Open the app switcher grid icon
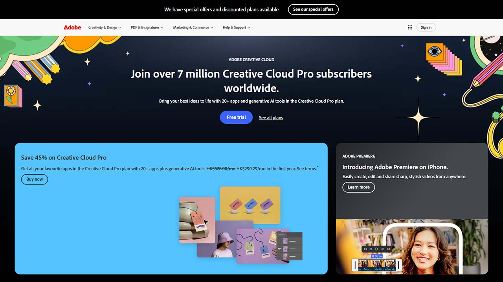The height and width of the screenshot is (282, 503). pos(410,27)
